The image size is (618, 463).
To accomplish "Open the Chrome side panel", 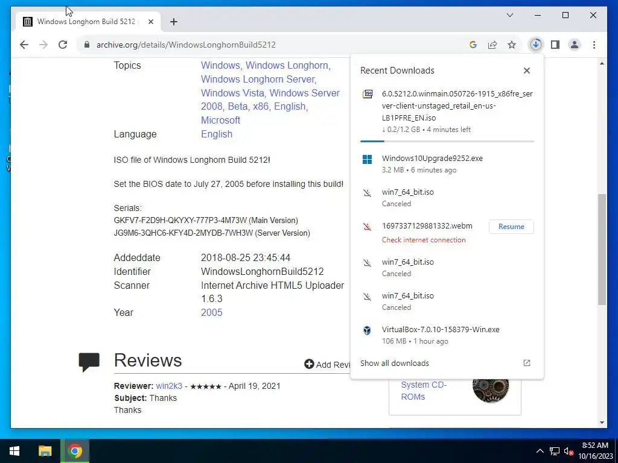I will pyautogui.click(x=555, y=45).
